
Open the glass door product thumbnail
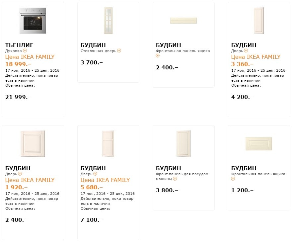pyautogui.click(x=108, y=21)
